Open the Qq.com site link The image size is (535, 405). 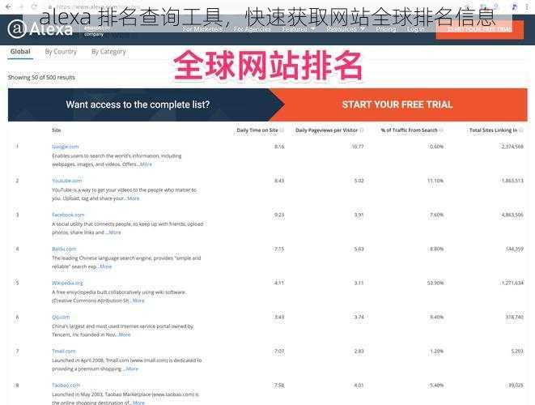point(61,317)
